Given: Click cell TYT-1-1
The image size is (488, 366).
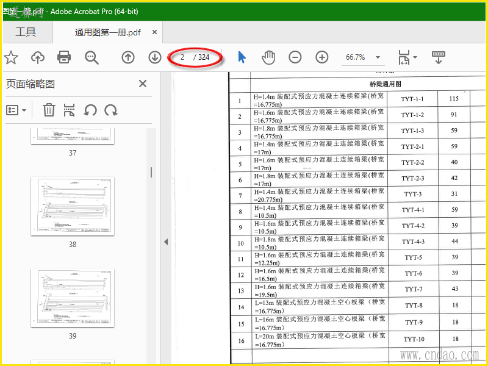Looking at the screenshot, I should 412,99.
